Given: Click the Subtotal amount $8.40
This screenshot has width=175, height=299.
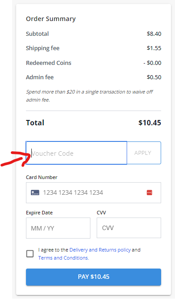Looking at the screenshot, I should pos(154,34).
